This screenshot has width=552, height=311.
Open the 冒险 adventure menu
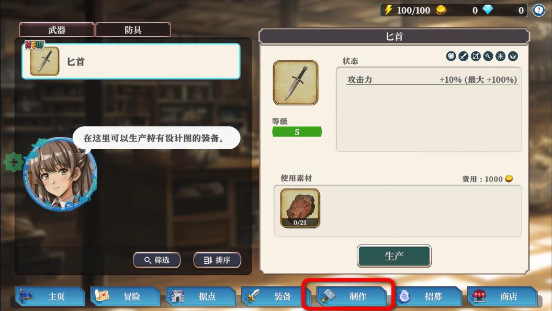click(126, 296)
